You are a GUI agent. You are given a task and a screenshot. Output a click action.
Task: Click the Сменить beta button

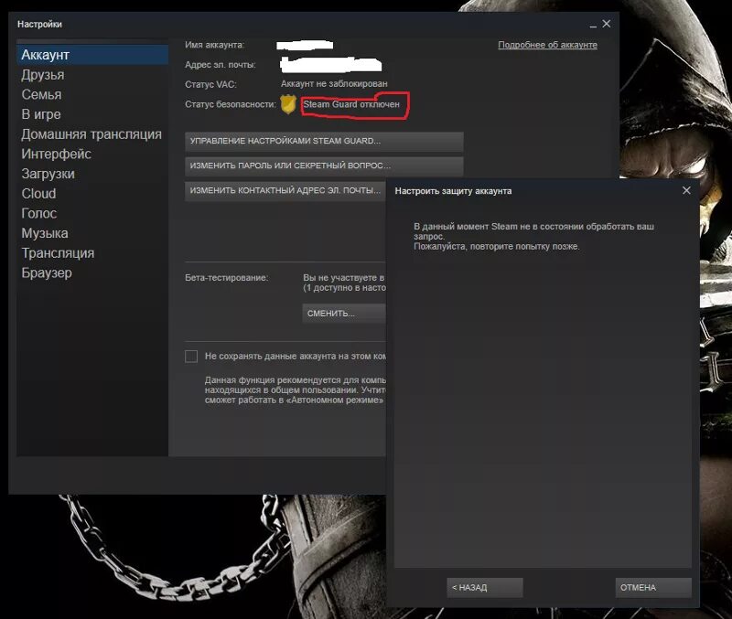(x=344, y=314)
